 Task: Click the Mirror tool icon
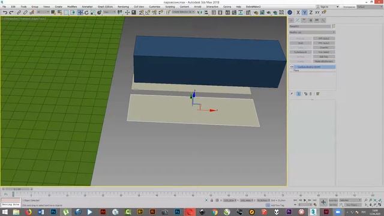[x=200, y=12]
